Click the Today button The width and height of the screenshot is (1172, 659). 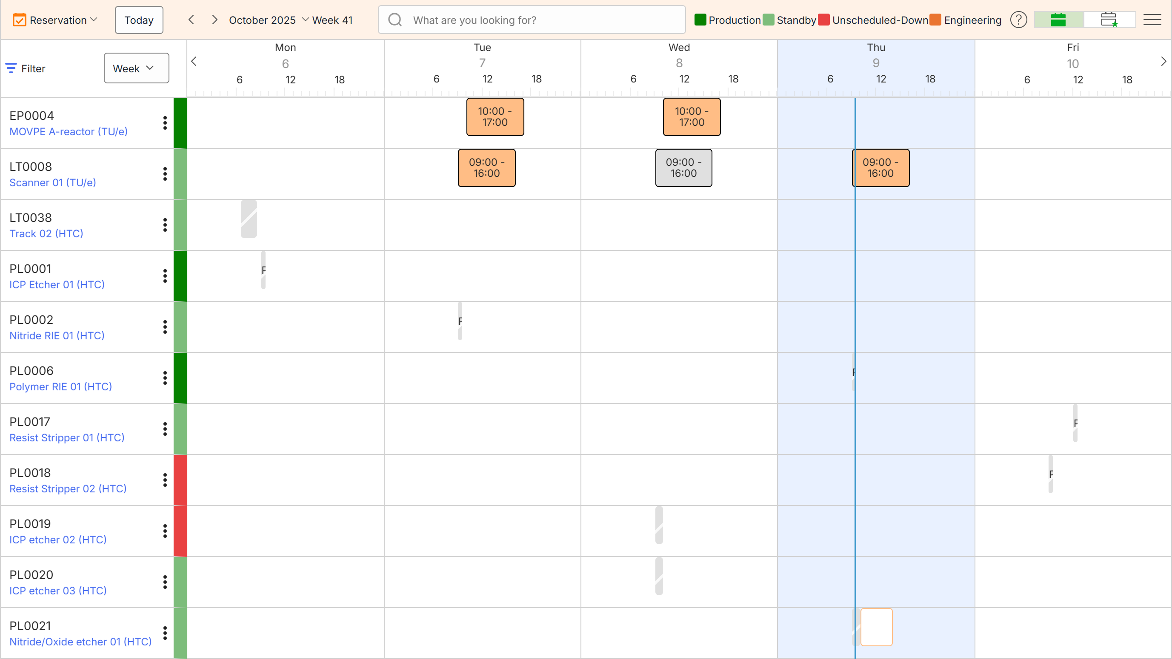click(139, 20)
